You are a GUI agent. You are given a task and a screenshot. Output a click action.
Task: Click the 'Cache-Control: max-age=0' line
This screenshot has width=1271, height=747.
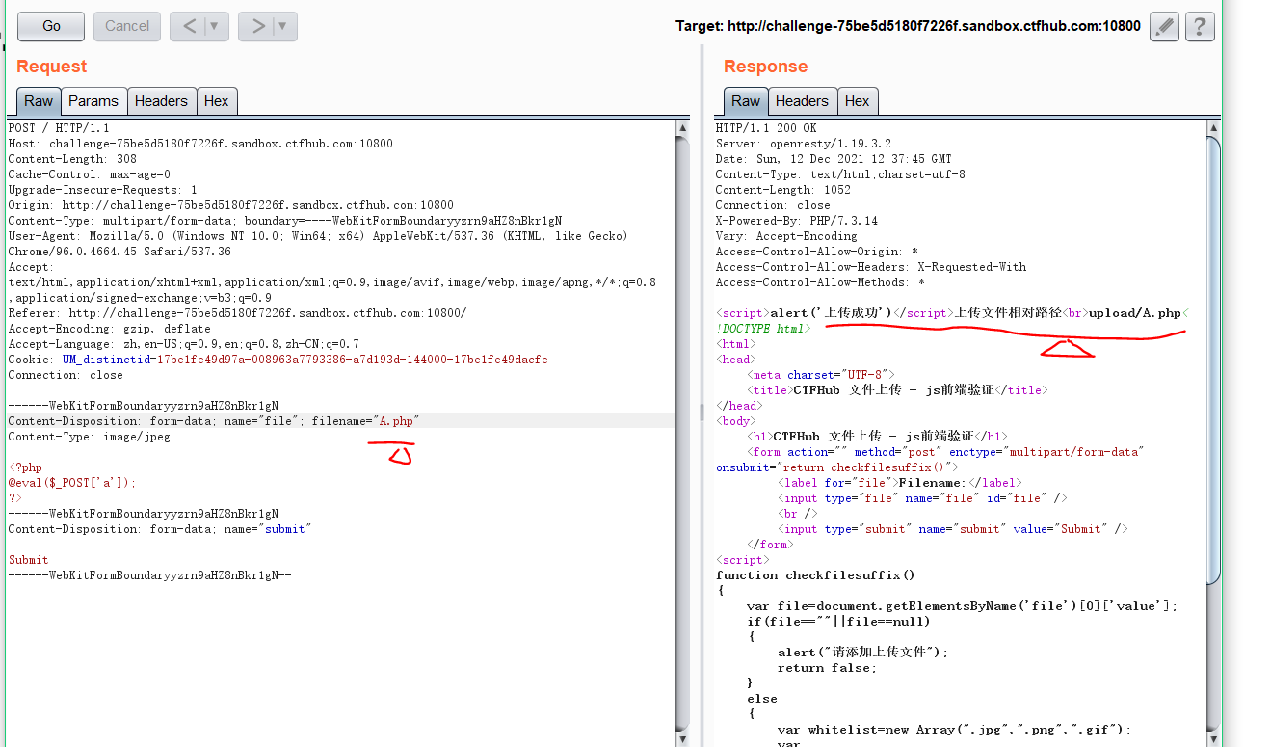click(x=89, y=174)
